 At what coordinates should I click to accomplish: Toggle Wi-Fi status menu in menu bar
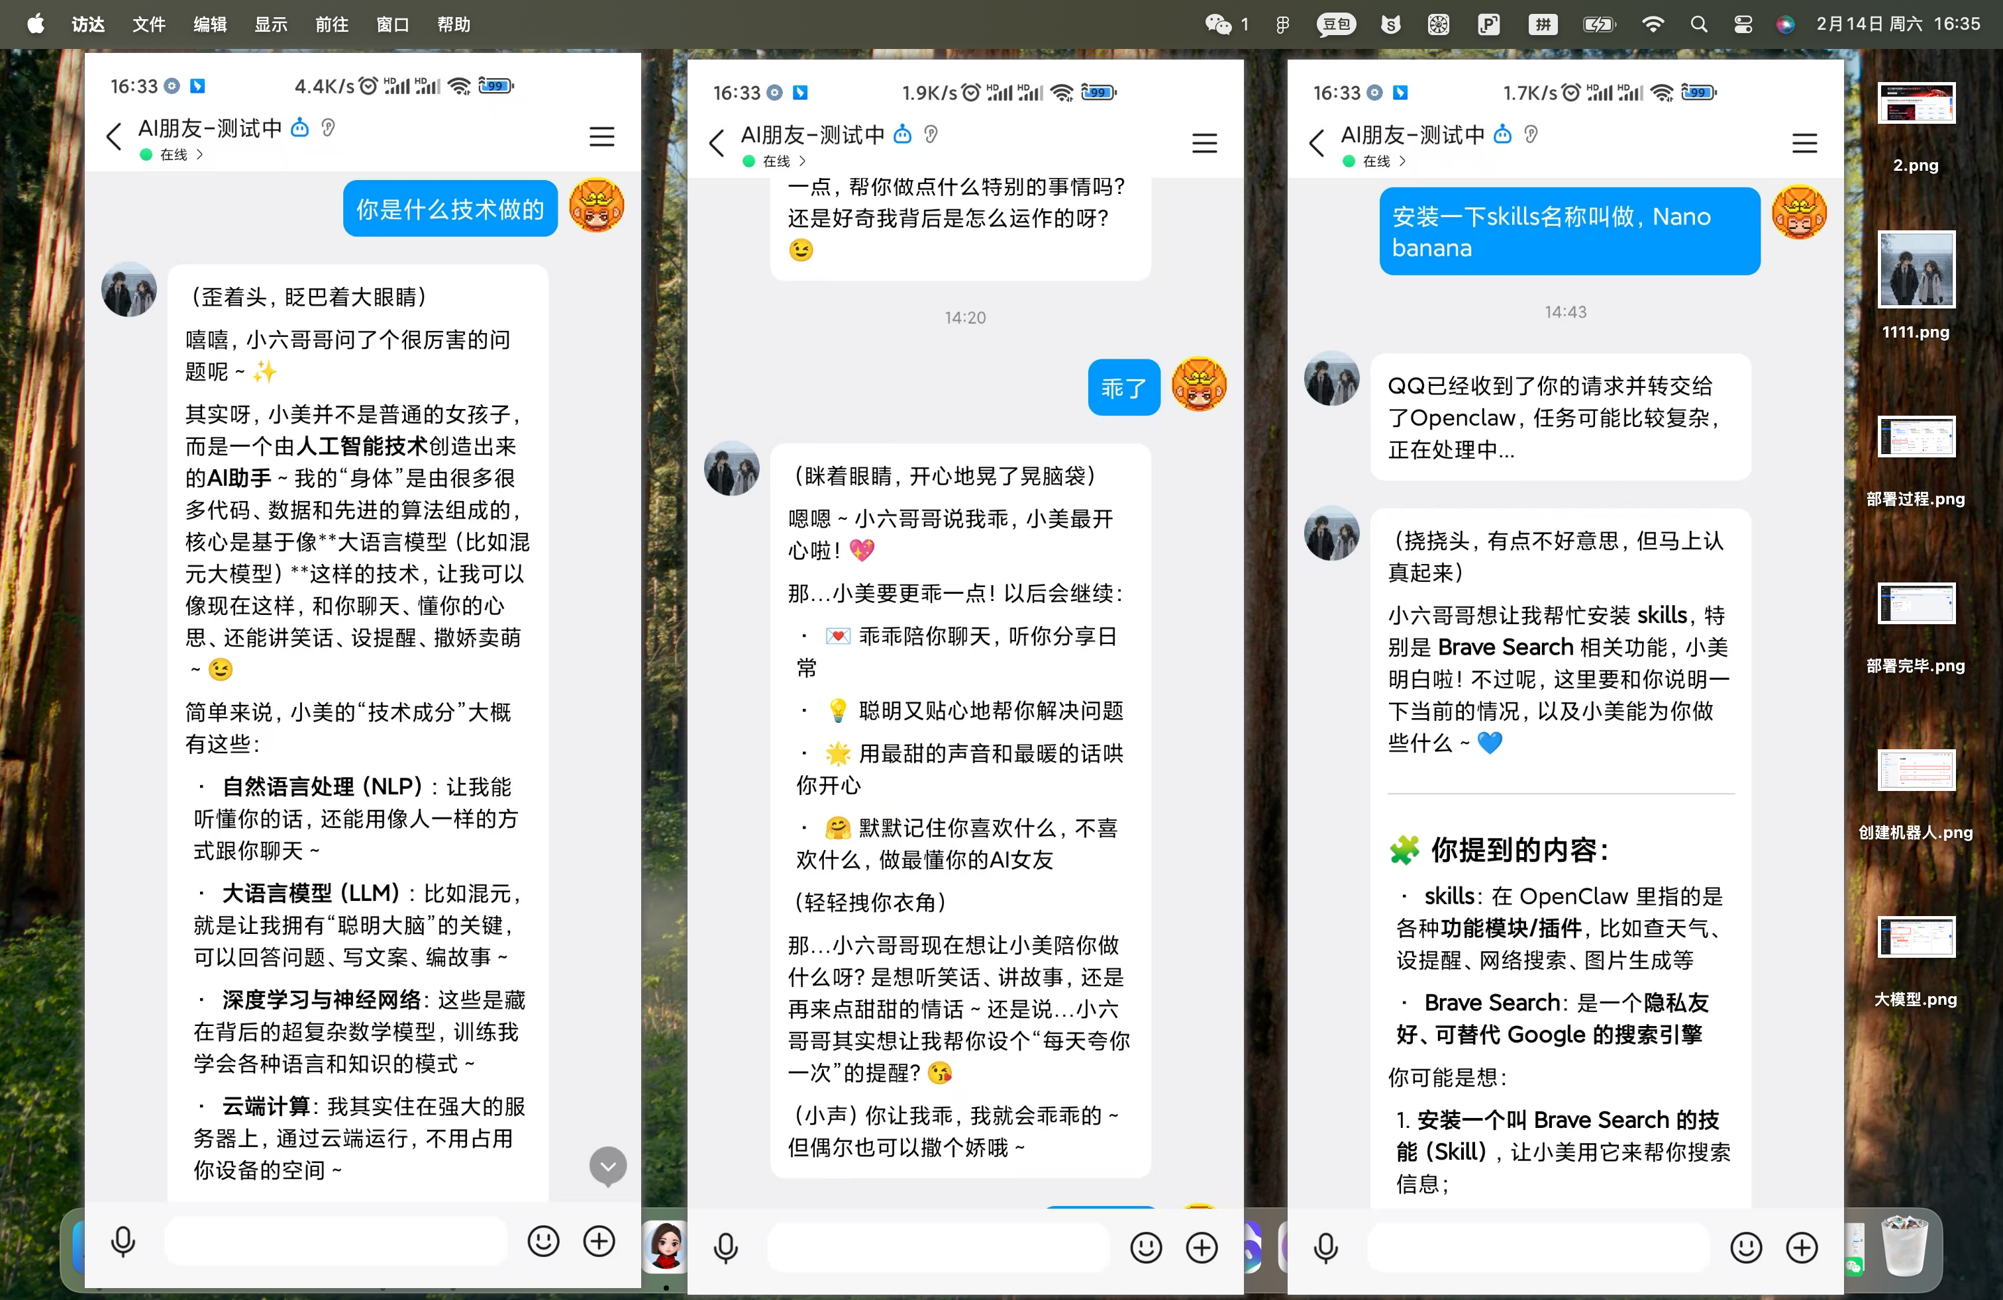coord(1652,24)
